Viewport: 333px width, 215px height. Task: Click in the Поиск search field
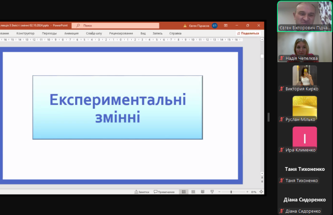(115, 26)
